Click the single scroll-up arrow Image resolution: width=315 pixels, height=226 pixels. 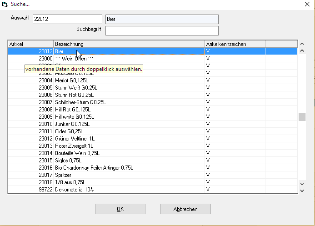tap(302, 51)
